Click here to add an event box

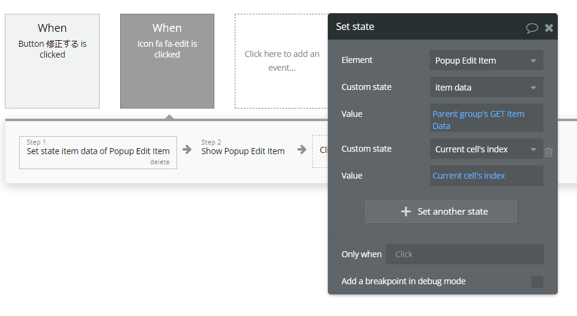[282, 61]
